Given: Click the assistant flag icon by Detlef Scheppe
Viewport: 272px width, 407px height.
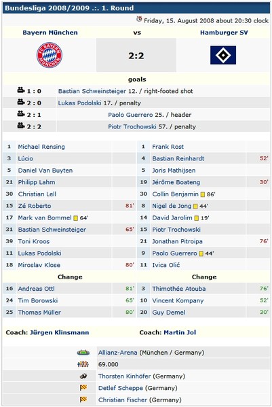Looking at the screenshot, I should pyautogui.click(x=83, y=388).
